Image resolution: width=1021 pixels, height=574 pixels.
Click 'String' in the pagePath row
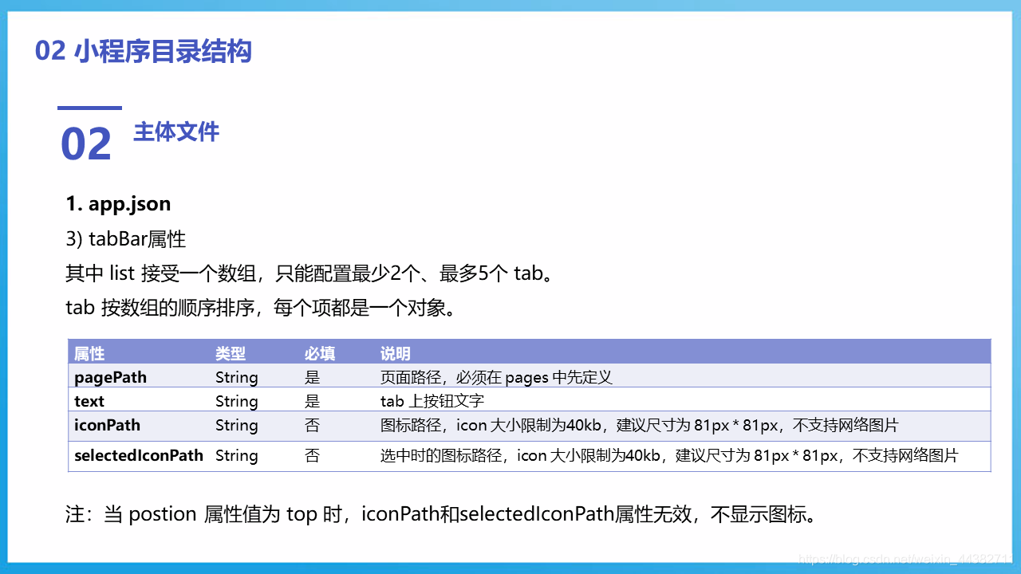point(237,377)
